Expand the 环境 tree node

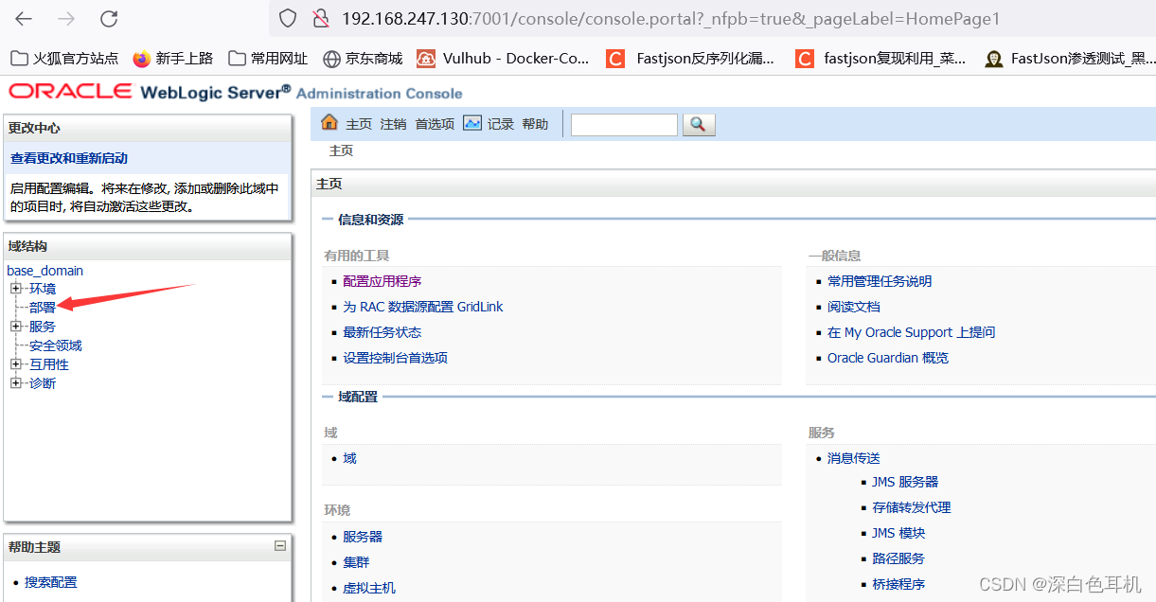pos(16,288)
